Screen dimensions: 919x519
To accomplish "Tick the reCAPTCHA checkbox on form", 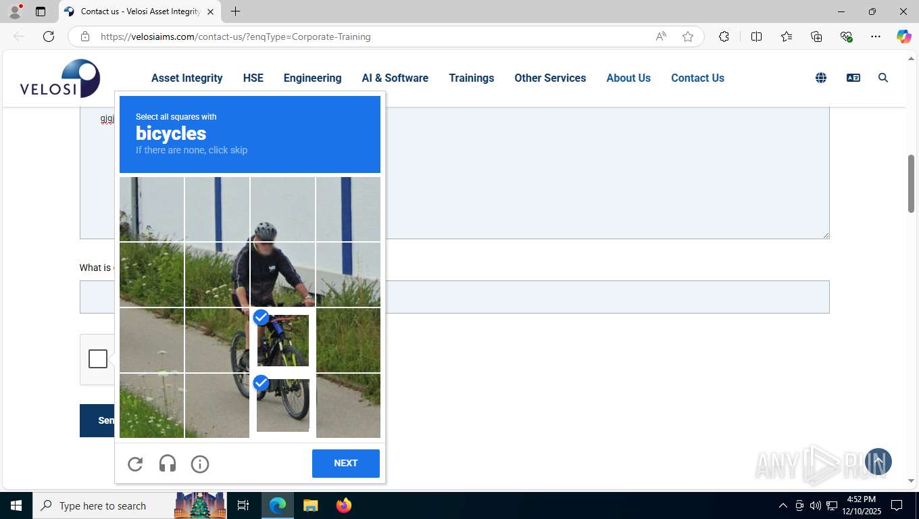I will coord(98,359).
